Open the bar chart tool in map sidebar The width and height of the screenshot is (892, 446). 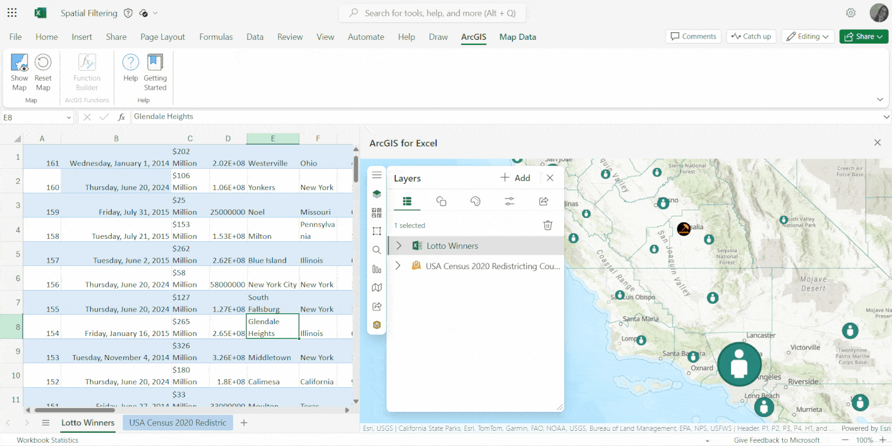[x=377, y=268]
